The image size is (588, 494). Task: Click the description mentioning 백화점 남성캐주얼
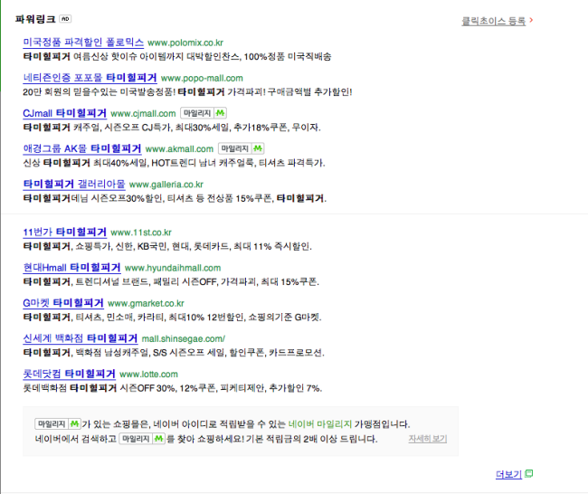tap(174, 353)
